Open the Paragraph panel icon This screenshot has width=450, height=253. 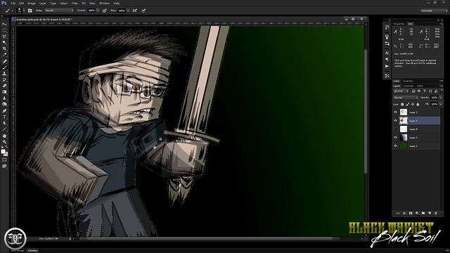[x=387, y=60]
